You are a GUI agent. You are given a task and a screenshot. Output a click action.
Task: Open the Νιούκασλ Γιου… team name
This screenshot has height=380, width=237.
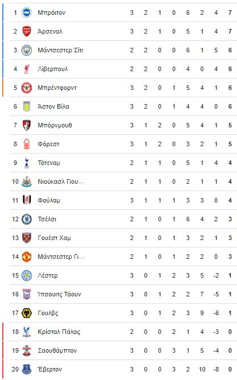pos(61,181)
